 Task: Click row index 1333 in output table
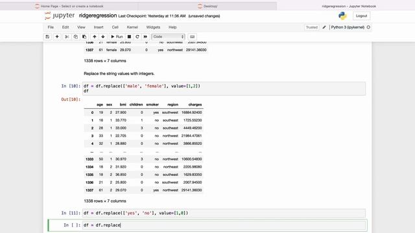pyautogui.click(x=89, y=159)
